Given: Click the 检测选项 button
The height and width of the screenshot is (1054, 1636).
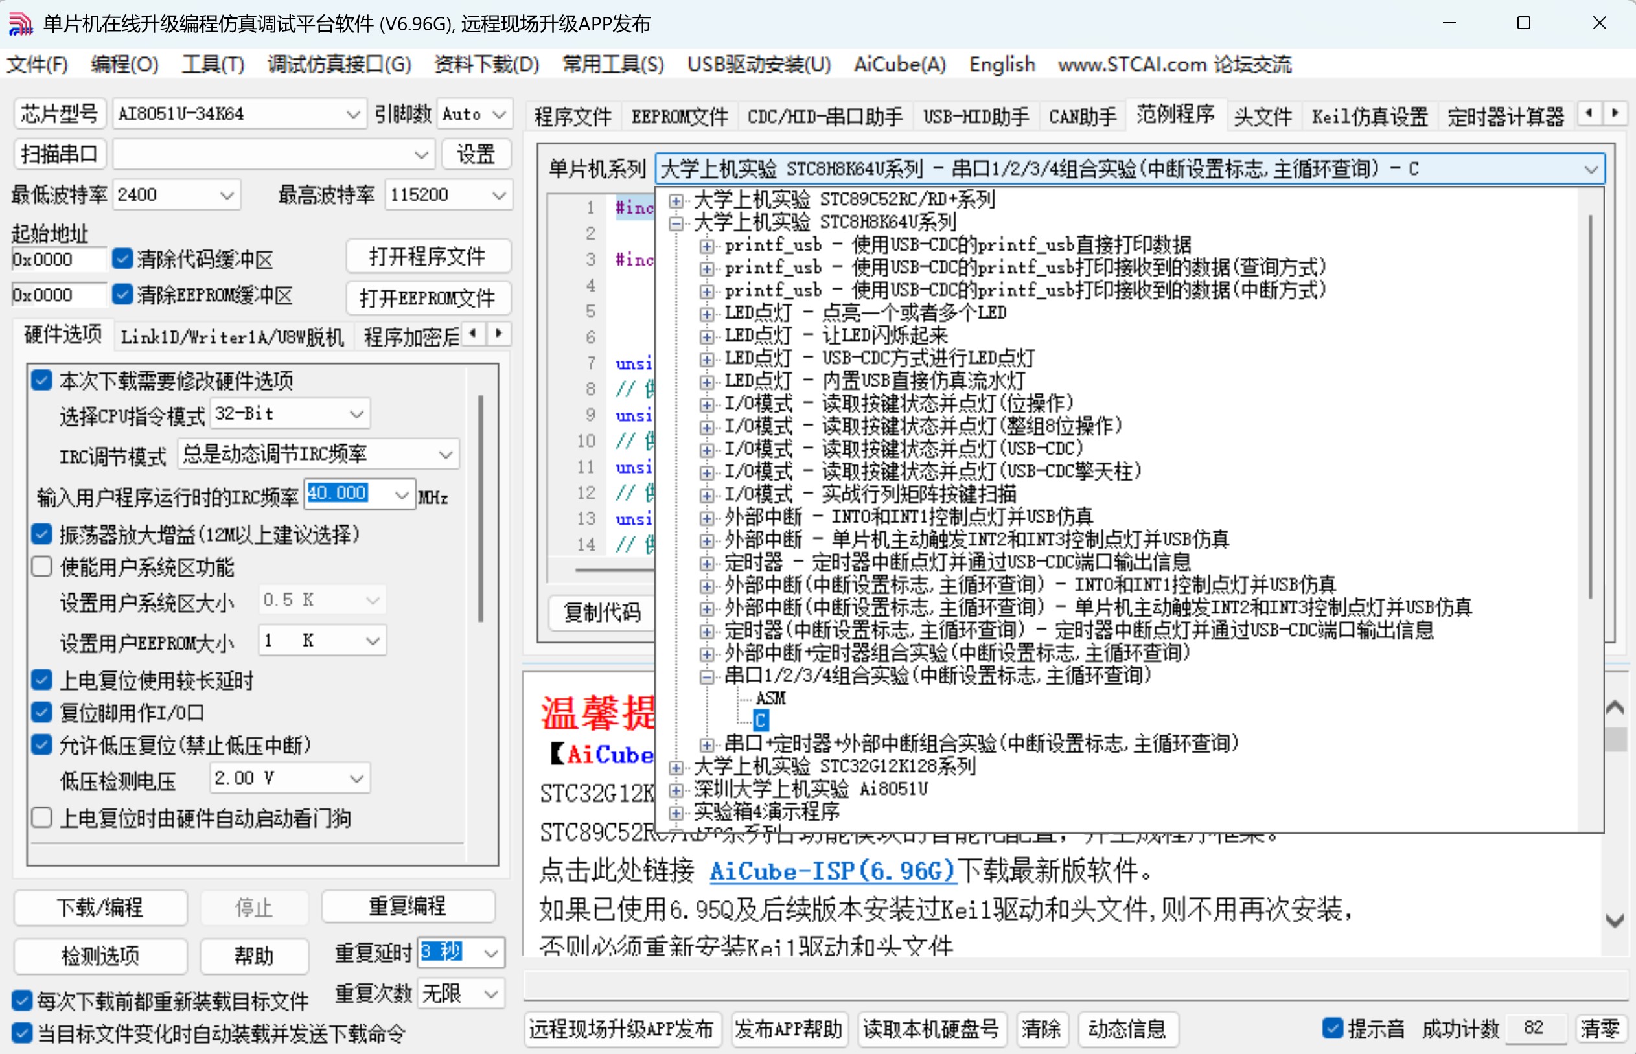Looking at the screenshot, I should tap(100, 956).
